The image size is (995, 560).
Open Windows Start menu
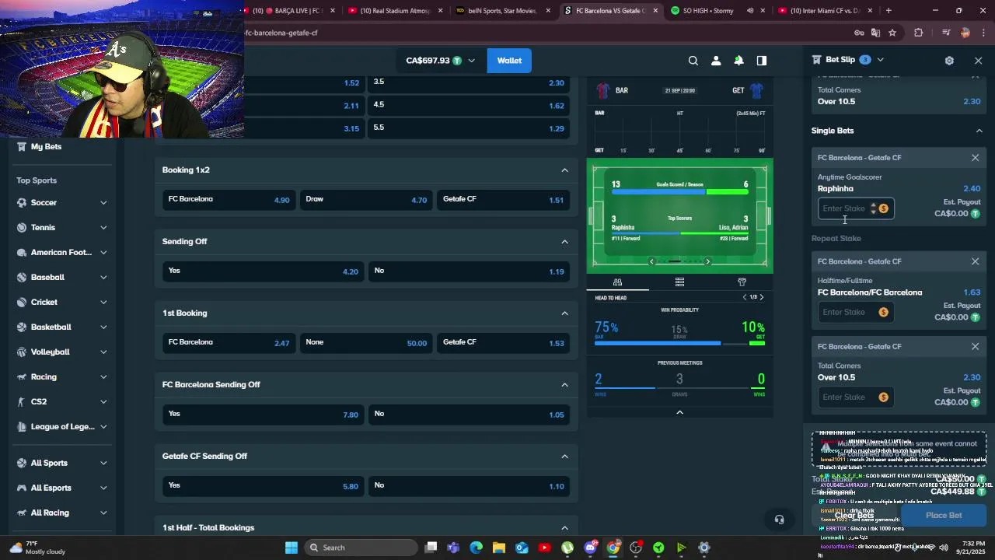(291, 548)
